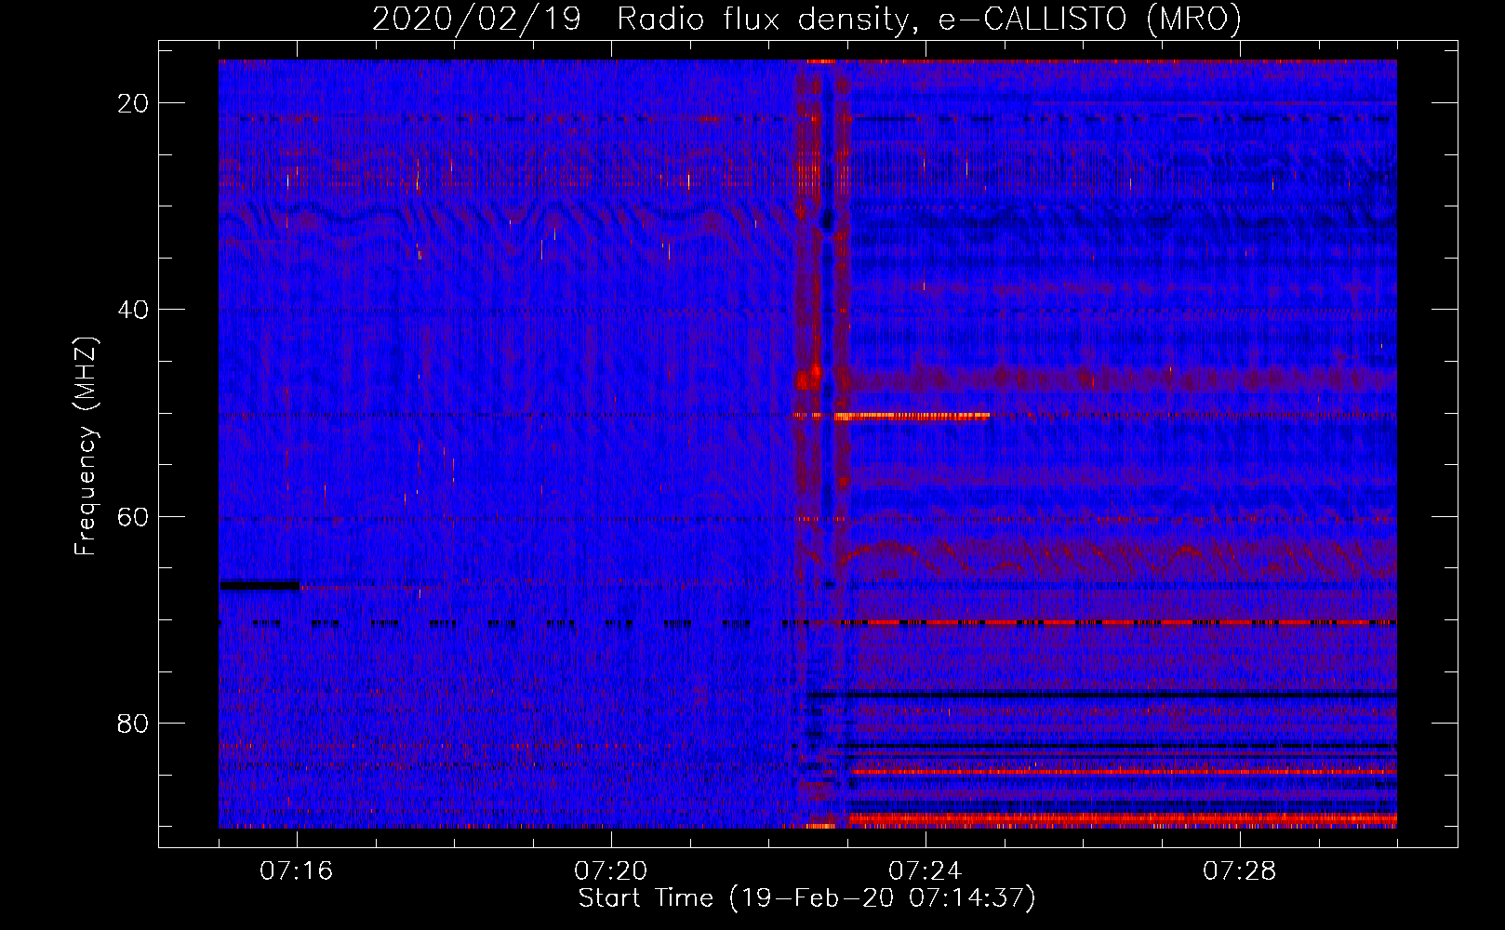Click the plot title '2020/02/19 Radio flux density, e-CALLISTO (MRO)'
The height and width of the screenshot is (930, 1505).
(806, 18)
